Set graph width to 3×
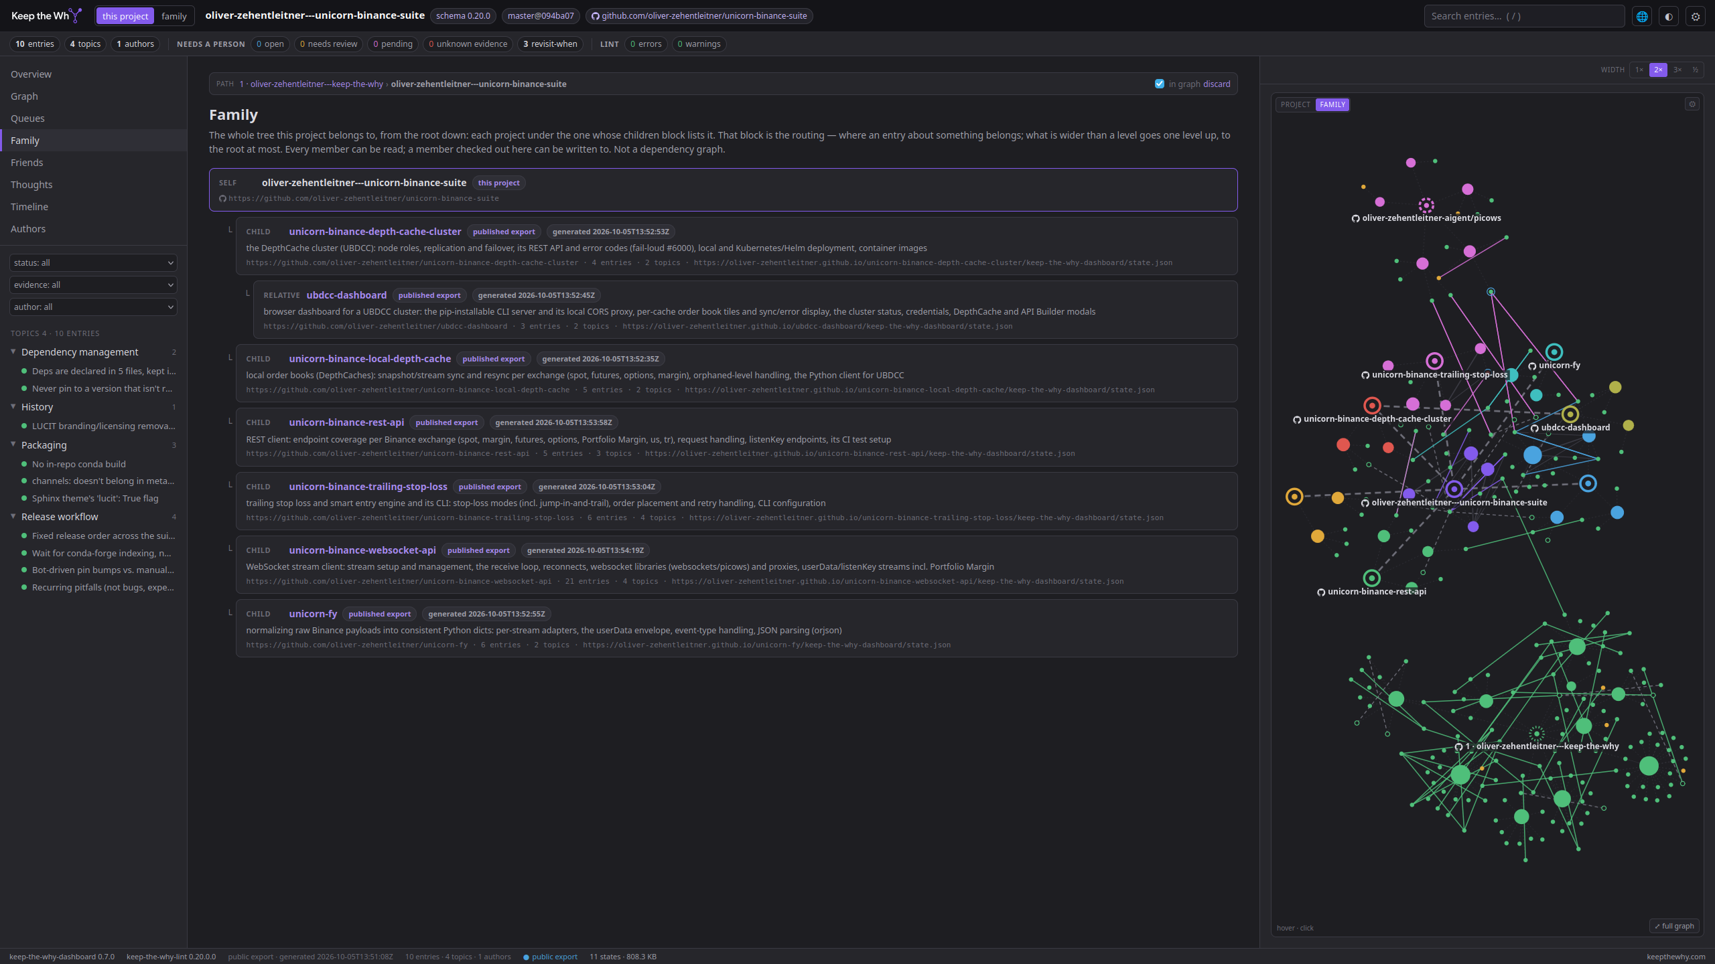Image resolution: width=1715 pixels, height=964 pixels. click(1677, 70)
